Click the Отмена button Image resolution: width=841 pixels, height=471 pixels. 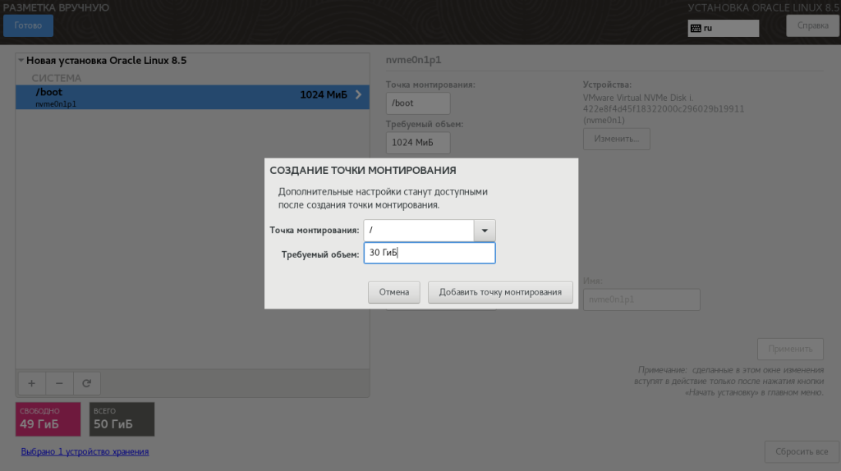coord(393,292)
